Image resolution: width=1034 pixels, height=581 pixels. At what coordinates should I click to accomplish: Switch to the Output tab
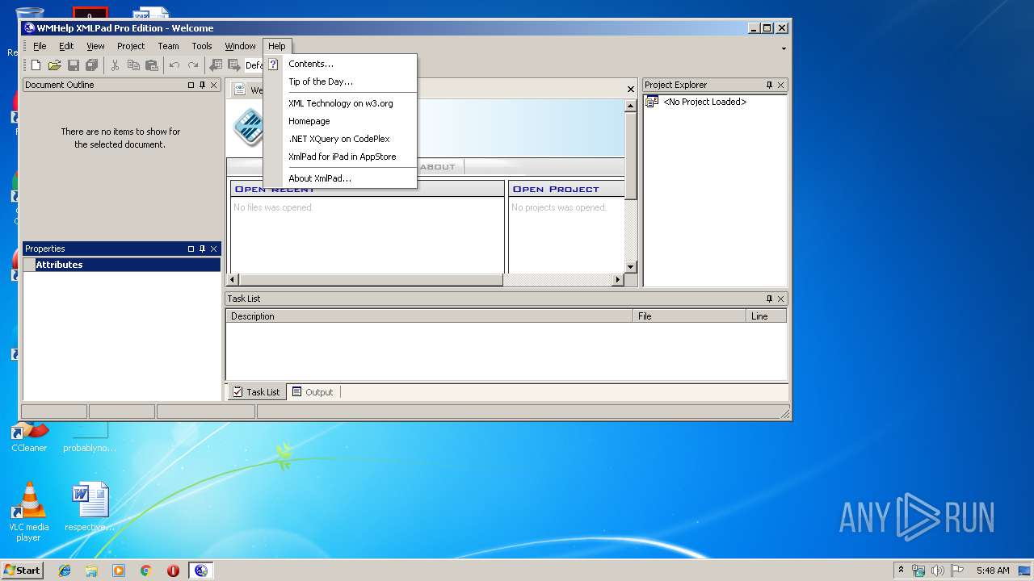tap(313, 392)
